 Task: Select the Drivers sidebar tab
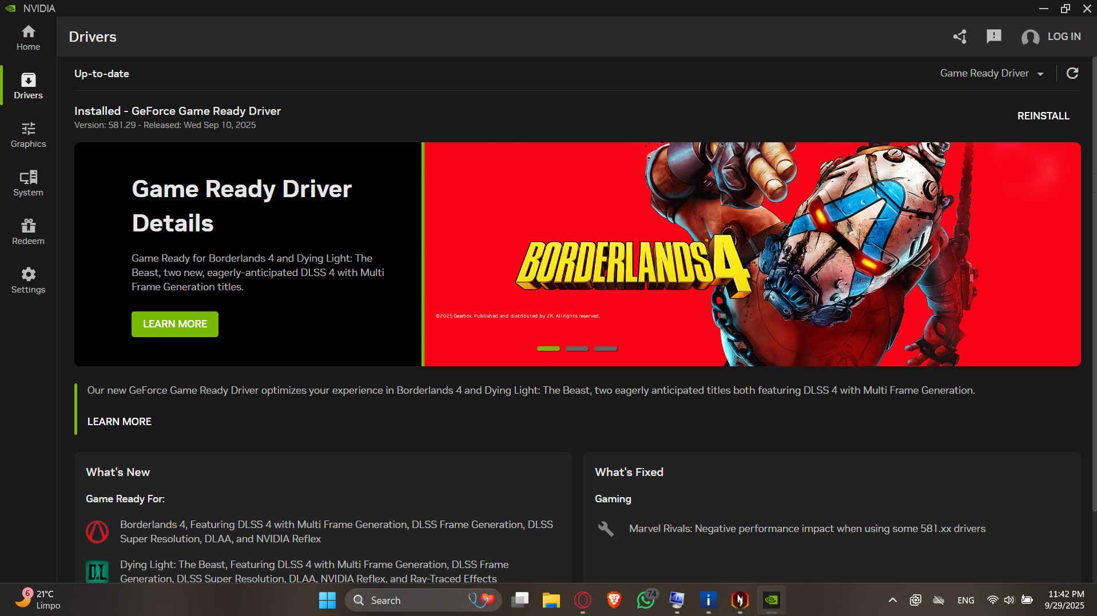[28, 86]
